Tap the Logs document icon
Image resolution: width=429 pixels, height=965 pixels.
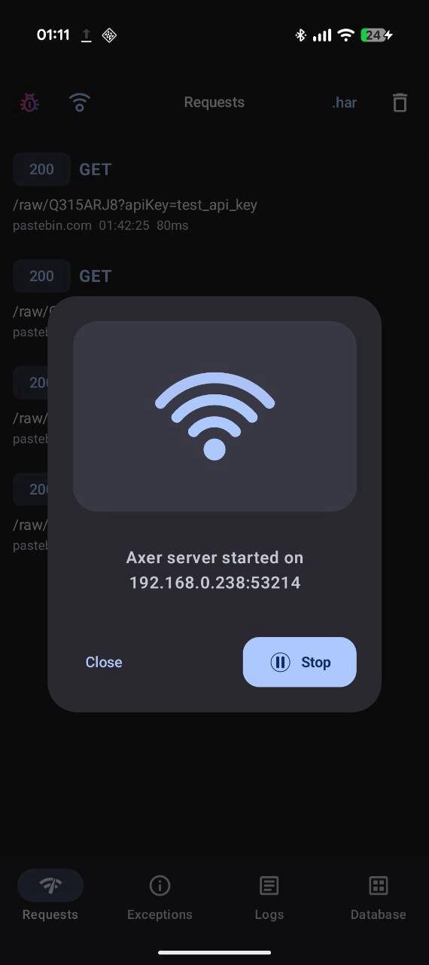(x=269, y=885)
